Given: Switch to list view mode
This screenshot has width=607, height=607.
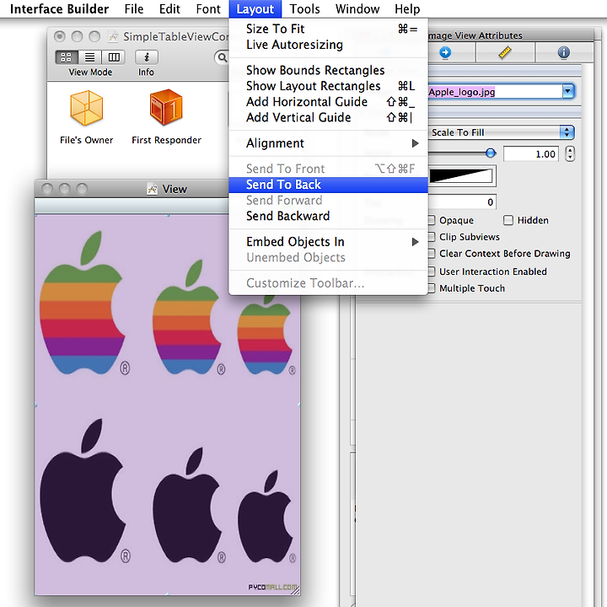Looking at the screenshot, I should click(90, 57).
